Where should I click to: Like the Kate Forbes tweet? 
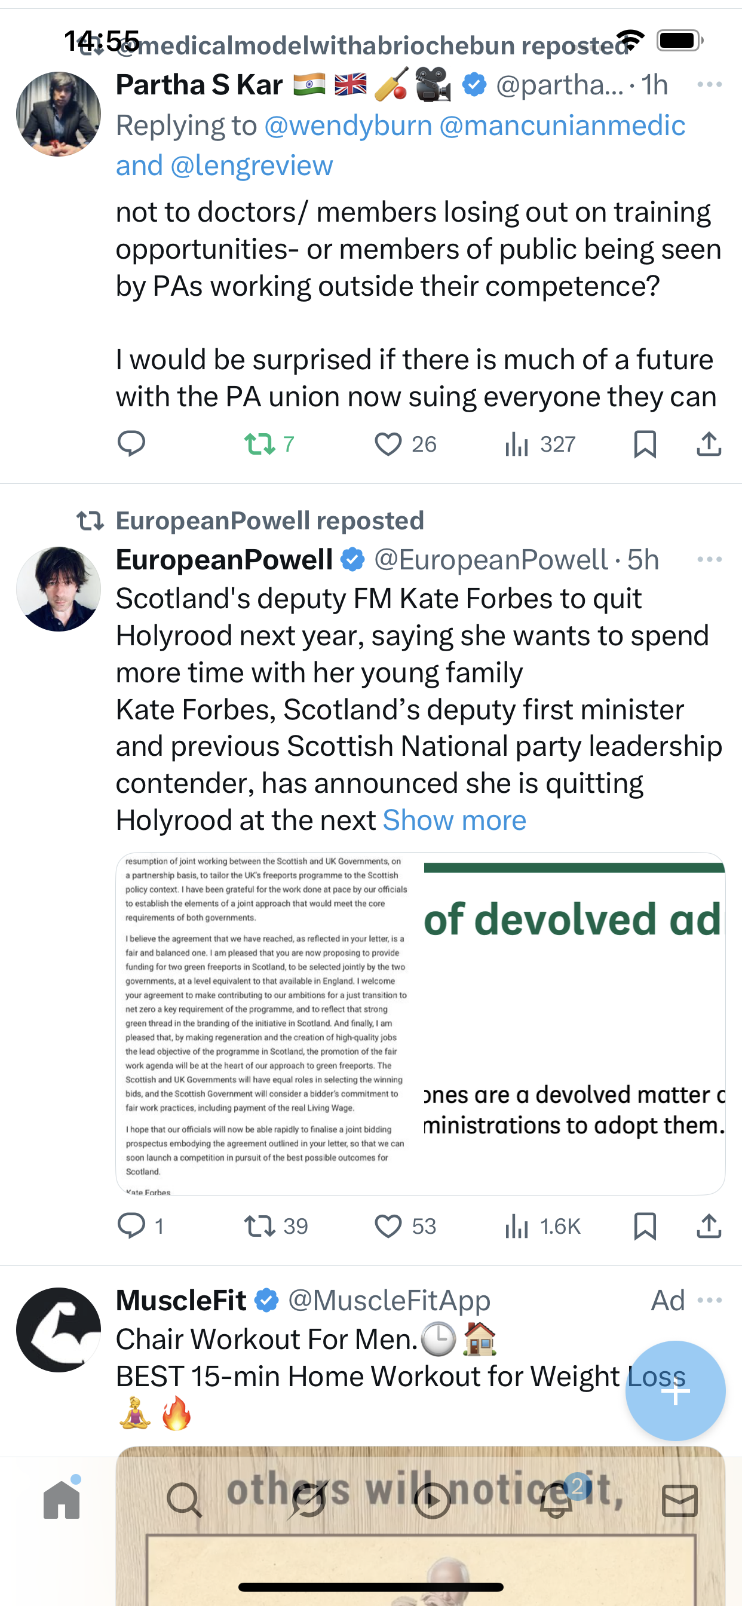(x=388, y=1225)
